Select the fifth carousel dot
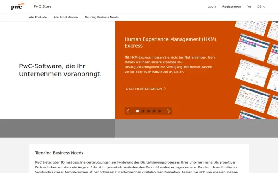This screenshot has height=173, width=278. click(160, 111)
